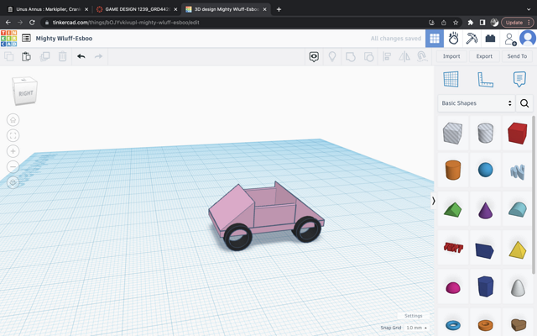Click the Fit all in view button

coord(13,135)
